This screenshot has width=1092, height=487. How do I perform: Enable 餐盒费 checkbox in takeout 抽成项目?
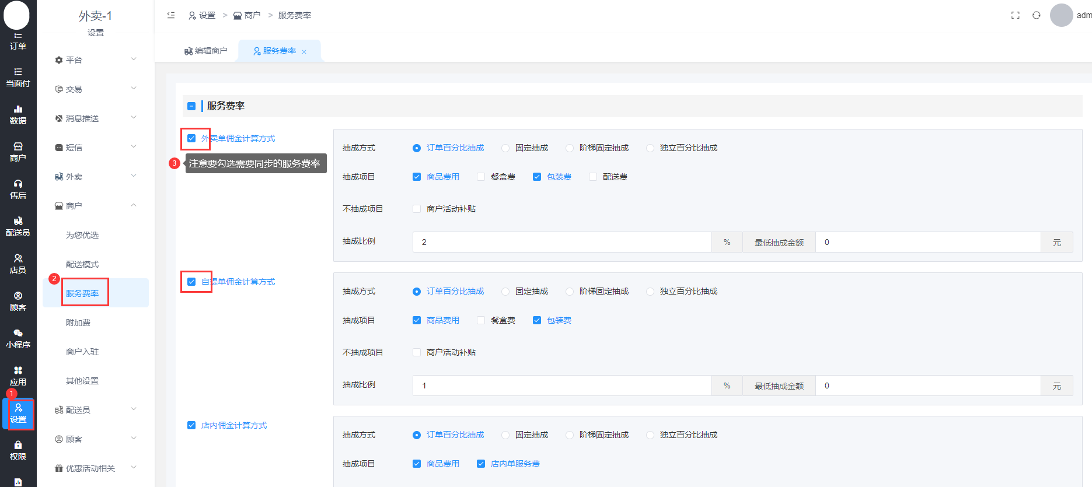coord(481,177)
